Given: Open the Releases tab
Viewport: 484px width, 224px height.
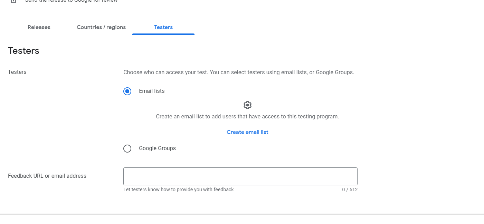Looking at the screenshot, I should click(x=39, y=27).
